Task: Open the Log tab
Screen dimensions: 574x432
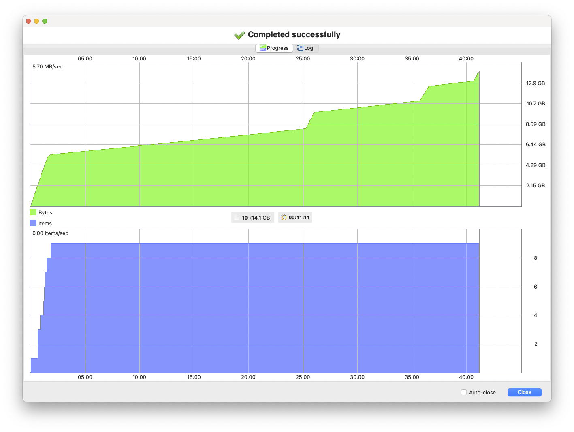Action: [x=305, y=48]
